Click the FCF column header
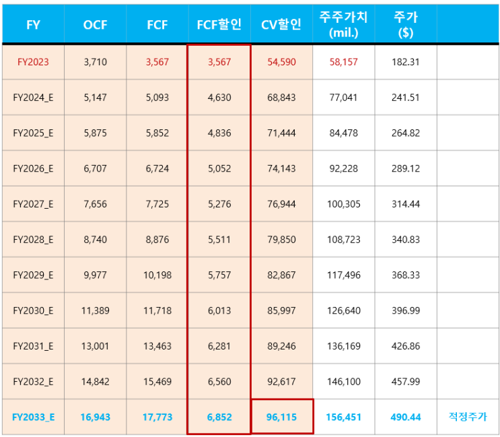This screenshot has height=437, width=500. click(157, 24)
